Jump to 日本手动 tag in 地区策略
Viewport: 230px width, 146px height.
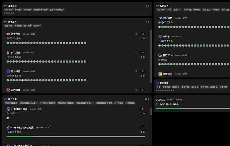195,87
